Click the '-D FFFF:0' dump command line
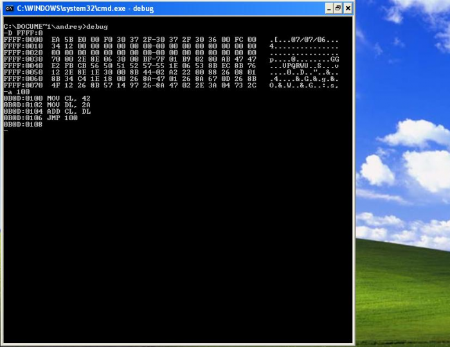 click(x=22, y=33)
